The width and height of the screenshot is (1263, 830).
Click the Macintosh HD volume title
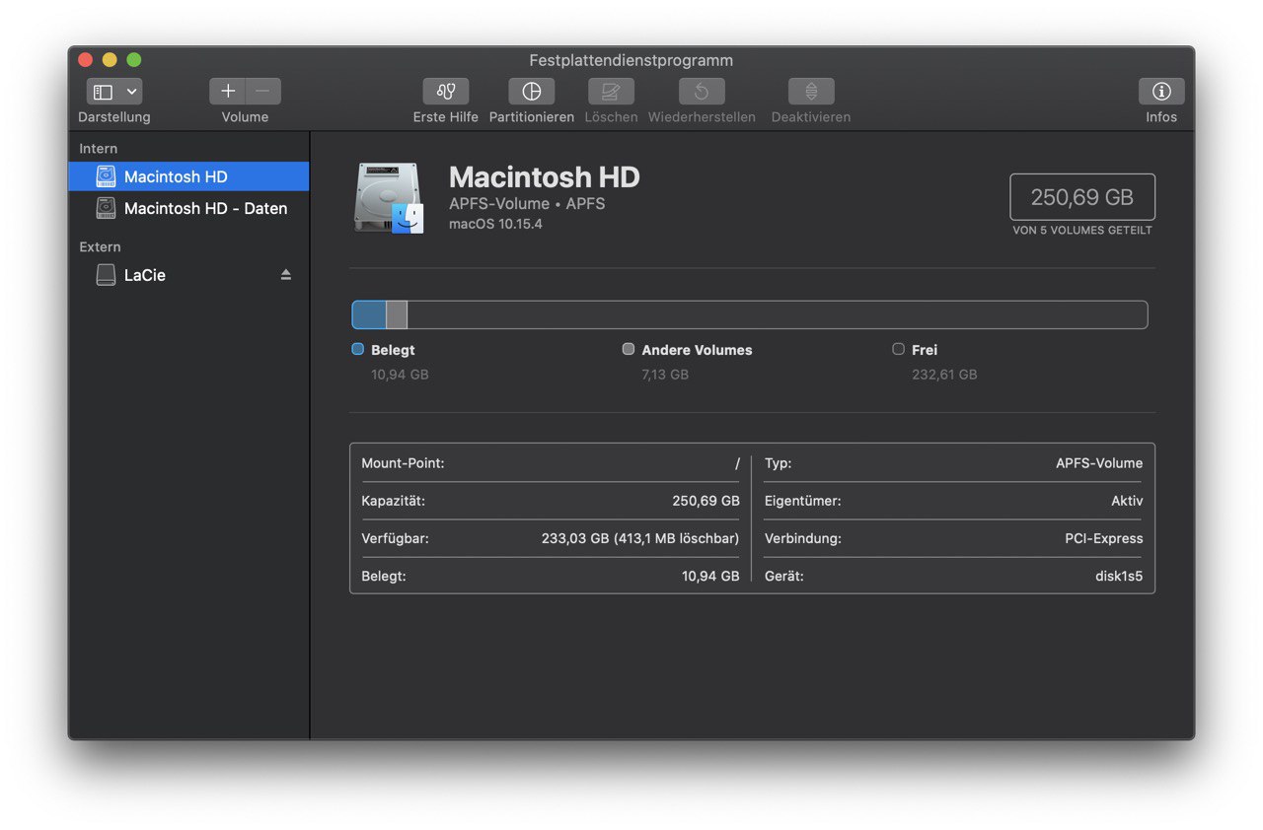tap(545, 177)
